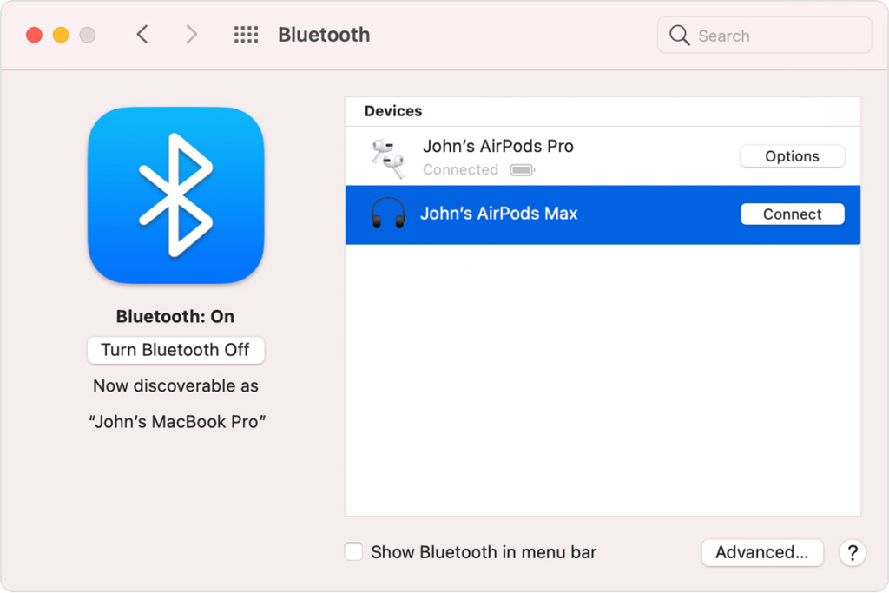This screenshot has height=593, width=889.
Task: Open the Show All preferences grid
Action: point(246,35)
